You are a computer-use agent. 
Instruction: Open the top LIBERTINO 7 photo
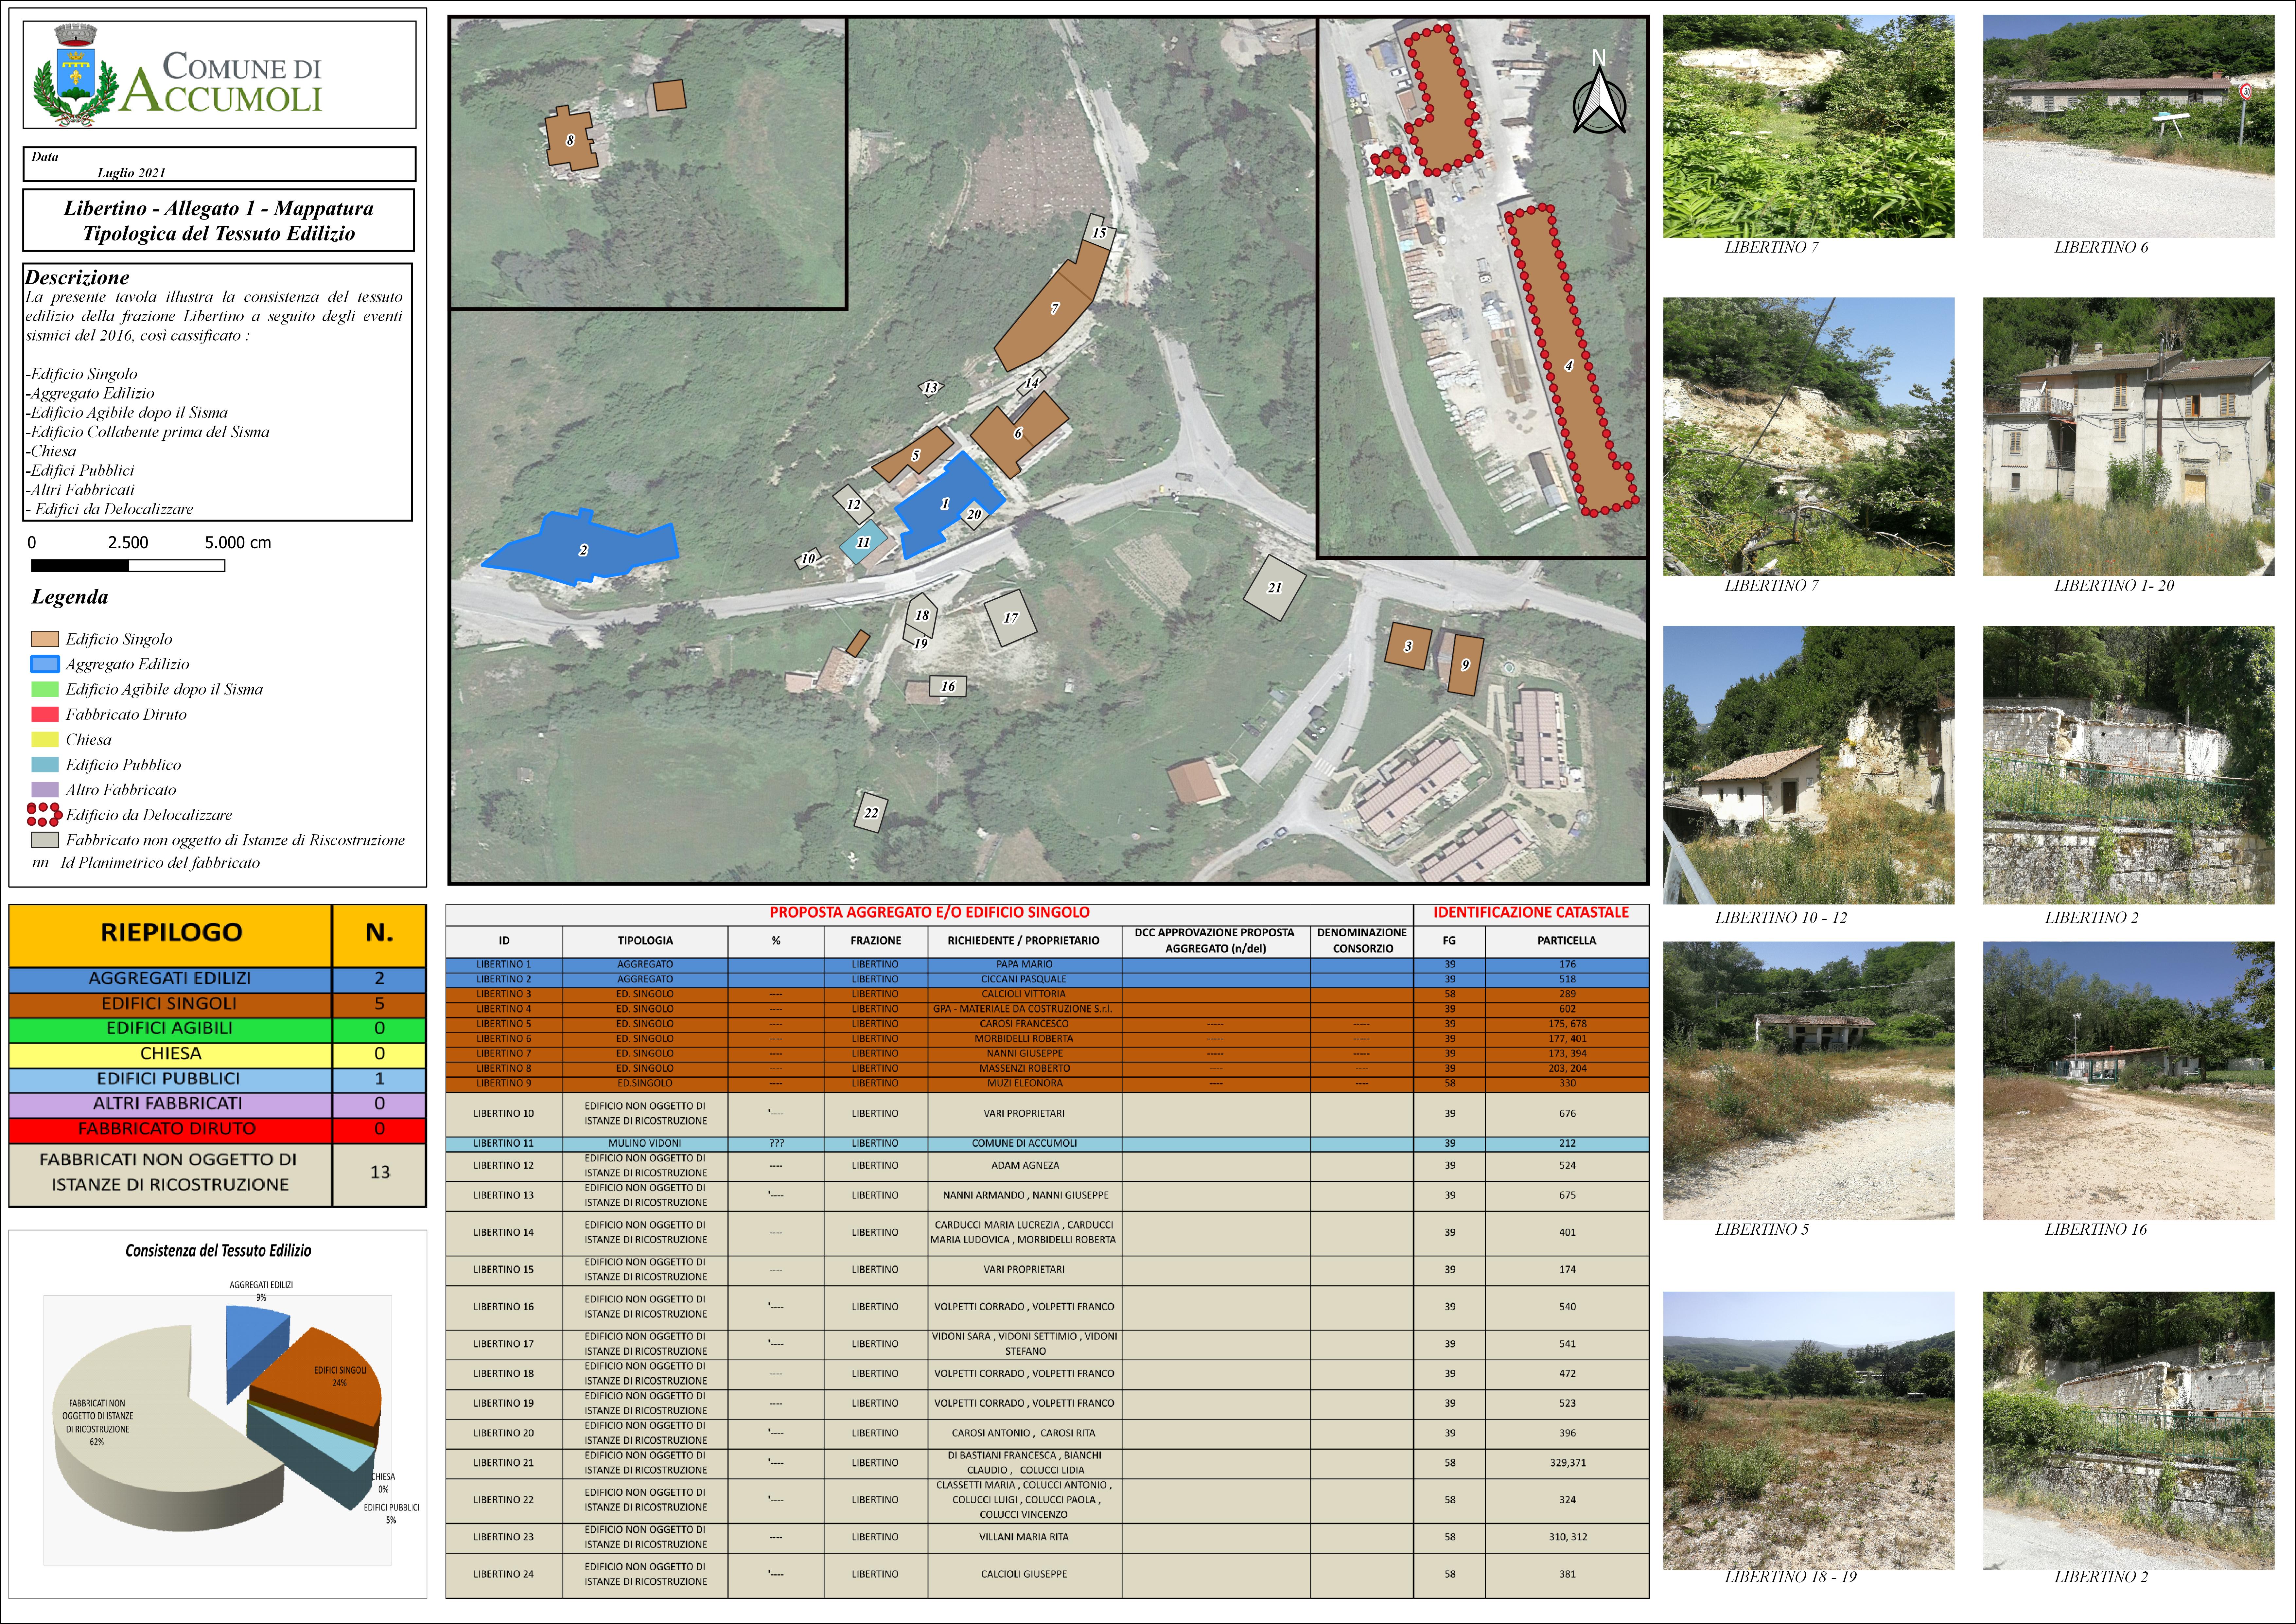point(1808,126)
